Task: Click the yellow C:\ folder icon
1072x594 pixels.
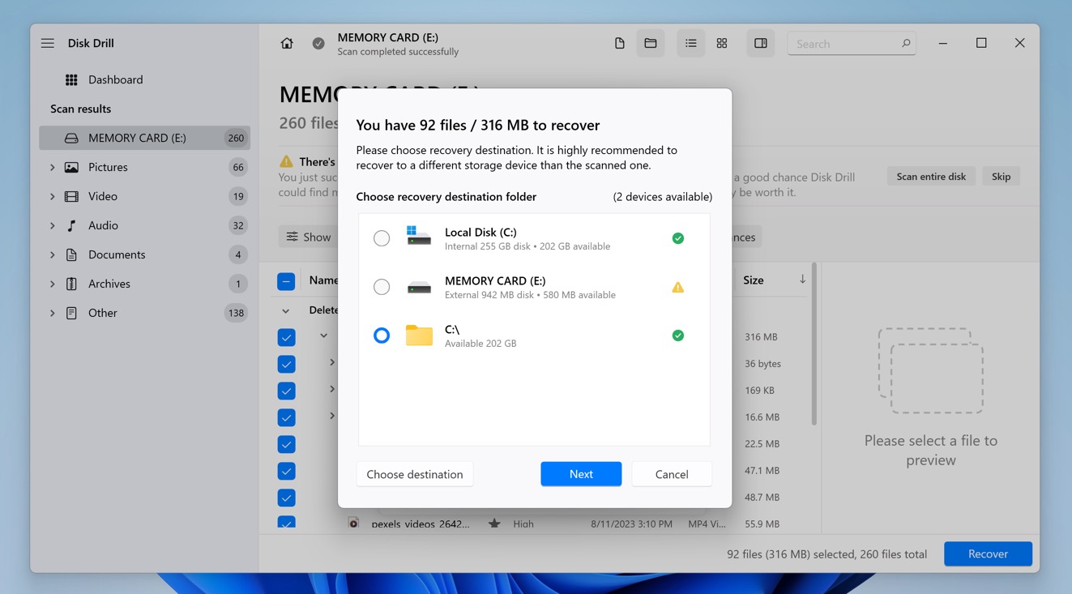Action: 419,335
